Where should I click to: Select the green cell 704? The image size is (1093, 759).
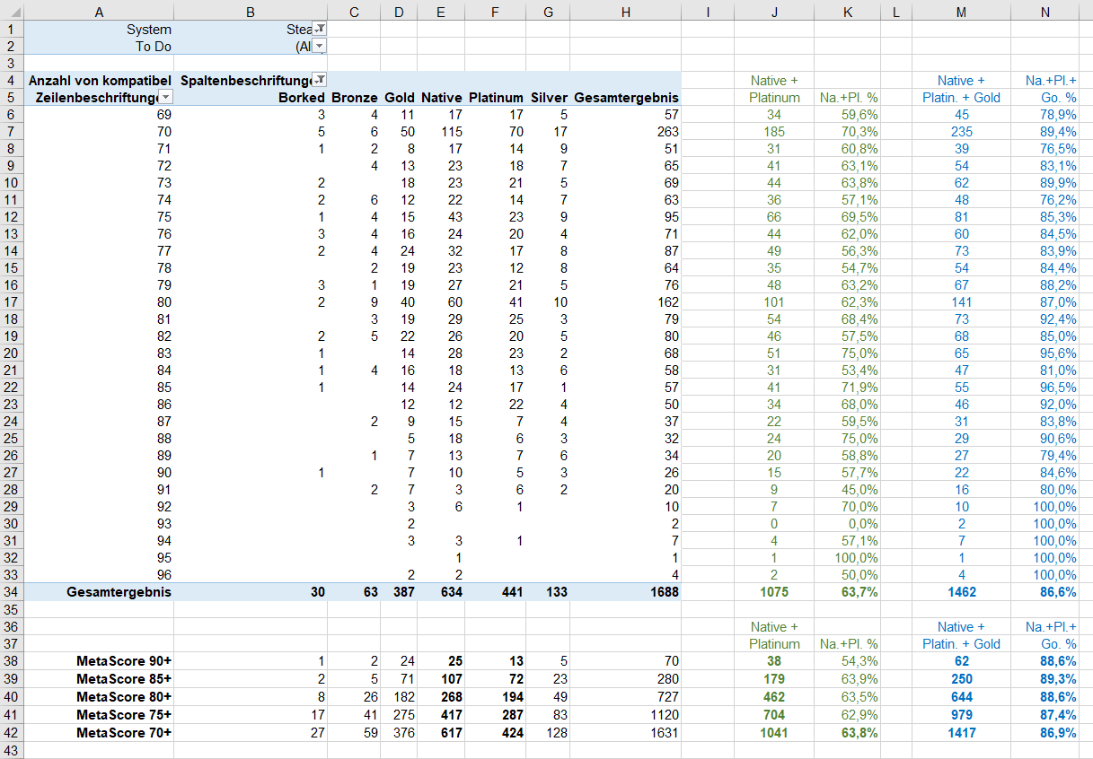coord(774,715)
